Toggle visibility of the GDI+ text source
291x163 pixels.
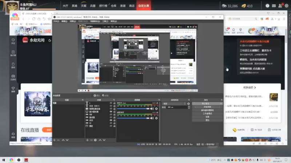pyautogui.click(x=111, y=106)
